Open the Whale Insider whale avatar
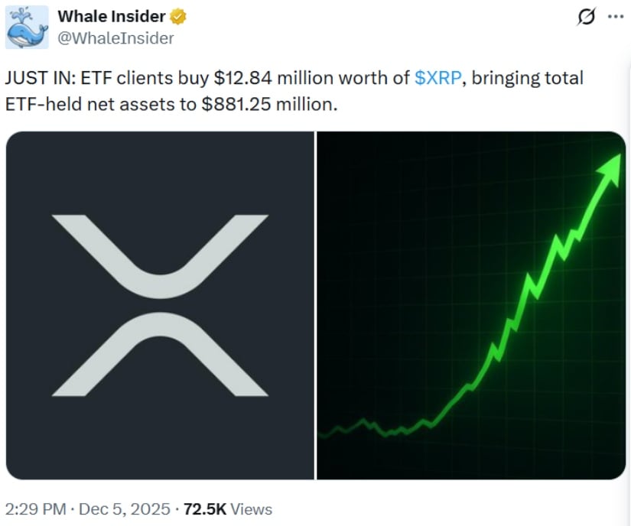Screen dimensions: 631x526 point(28,26)
